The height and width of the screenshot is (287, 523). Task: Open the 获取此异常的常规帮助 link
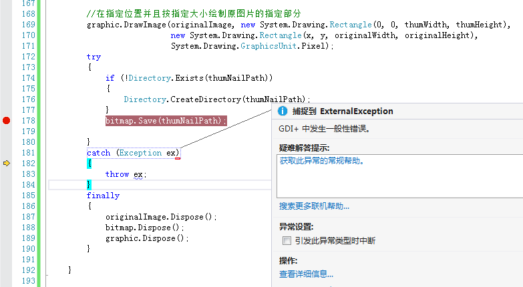321,161
